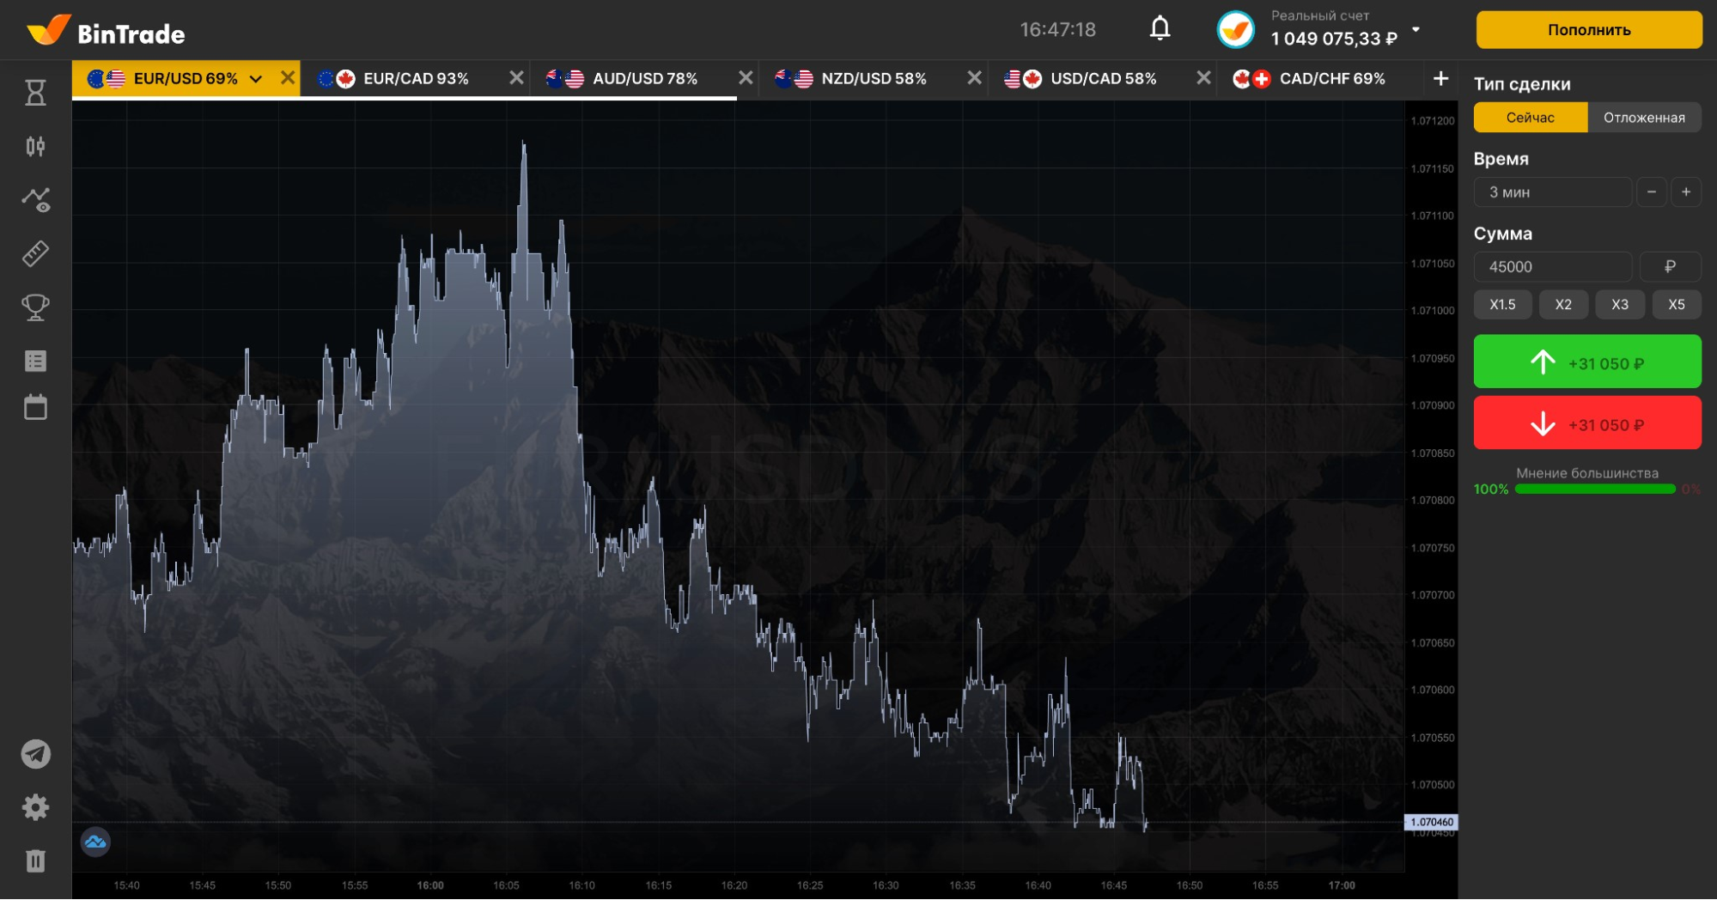Open the candlestick chart type icon

35,146
